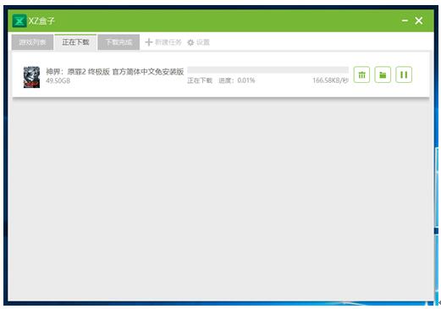The image size is (441, 309).
Task: Open download folder with the folder icon
Action: (x=383, y=74)
